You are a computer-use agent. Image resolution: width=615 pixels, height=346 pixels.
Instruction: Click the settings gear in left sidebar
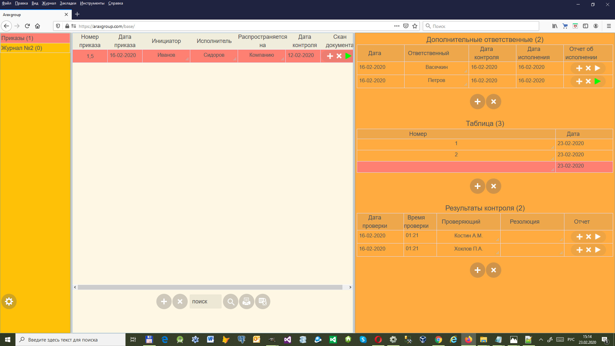[x=9, y=301]
